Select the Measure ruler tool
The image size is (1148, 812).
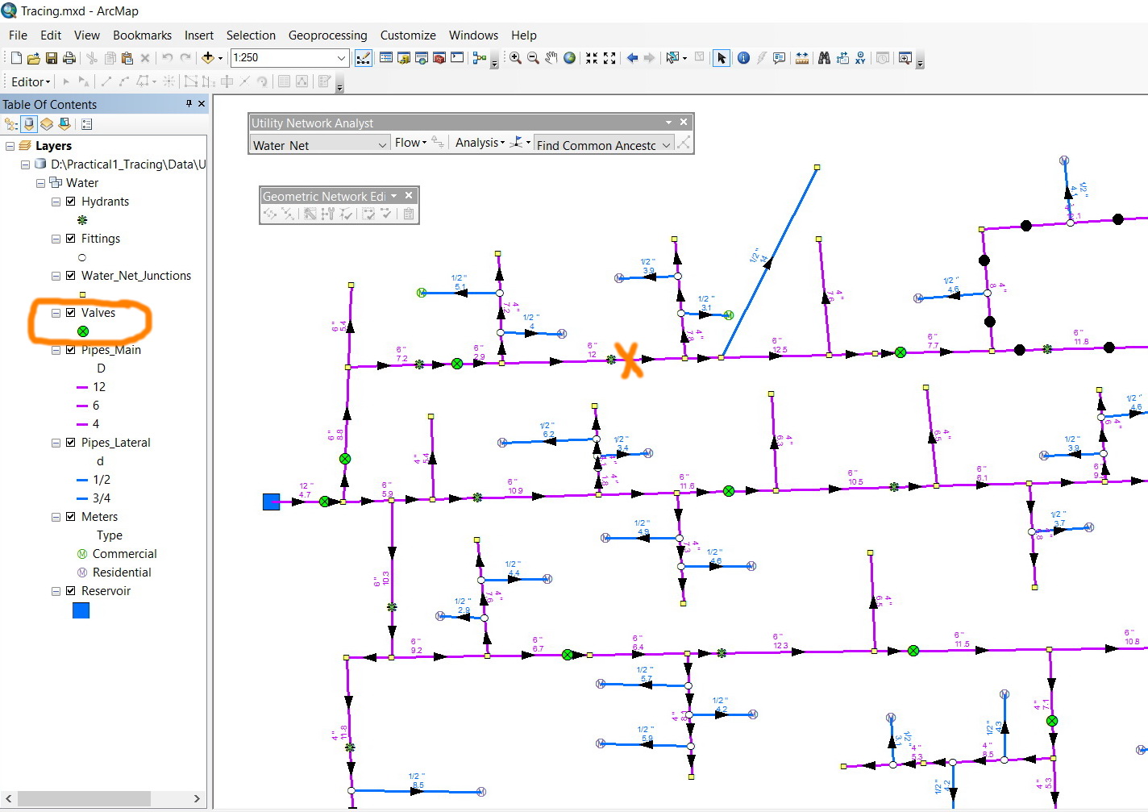coord(802,58)
